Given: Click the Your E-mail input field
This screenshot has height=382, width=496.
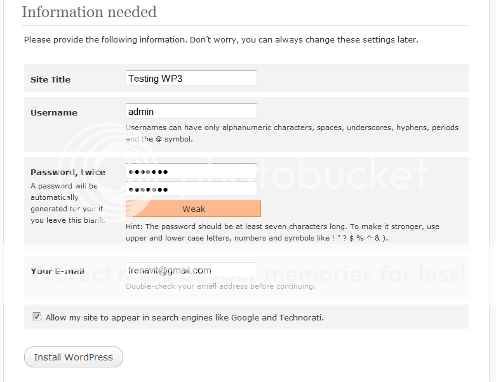Looking at the screenshot, I should tap(191, 270).
